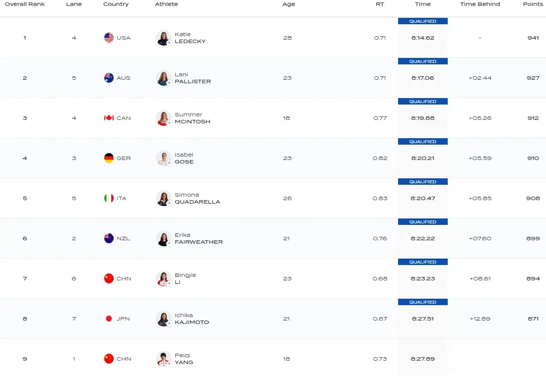The width and height of the screenshot is (546, 376).
Task: Open Katie Ledecky's profile photo
Action: pos(163,38)
